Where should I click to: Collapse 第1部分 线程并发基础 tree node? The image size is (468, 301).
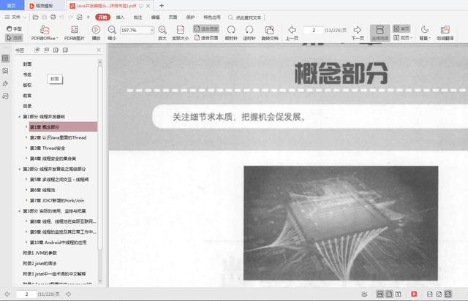click(x=20, y=117)
